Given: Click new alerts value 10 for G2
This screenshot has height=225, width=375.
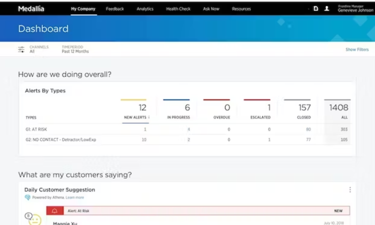Looking at the screenshot, I should tap(144, 139).
